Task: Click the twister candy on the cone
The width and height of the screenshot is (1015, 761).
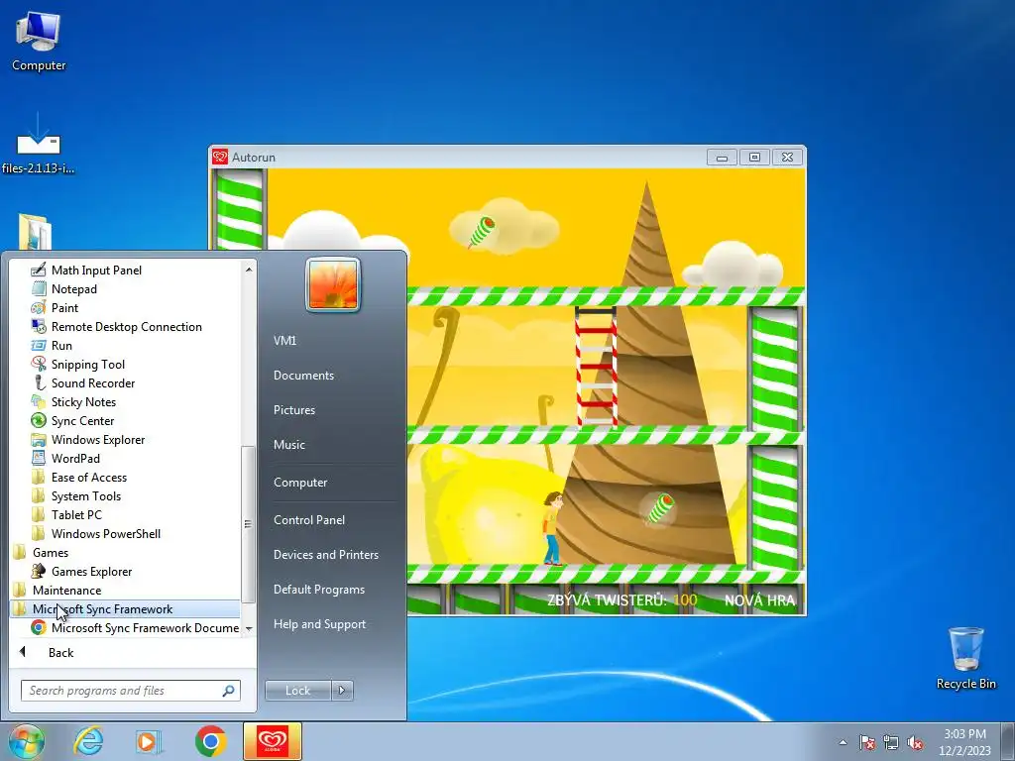Action: (660, 508)
